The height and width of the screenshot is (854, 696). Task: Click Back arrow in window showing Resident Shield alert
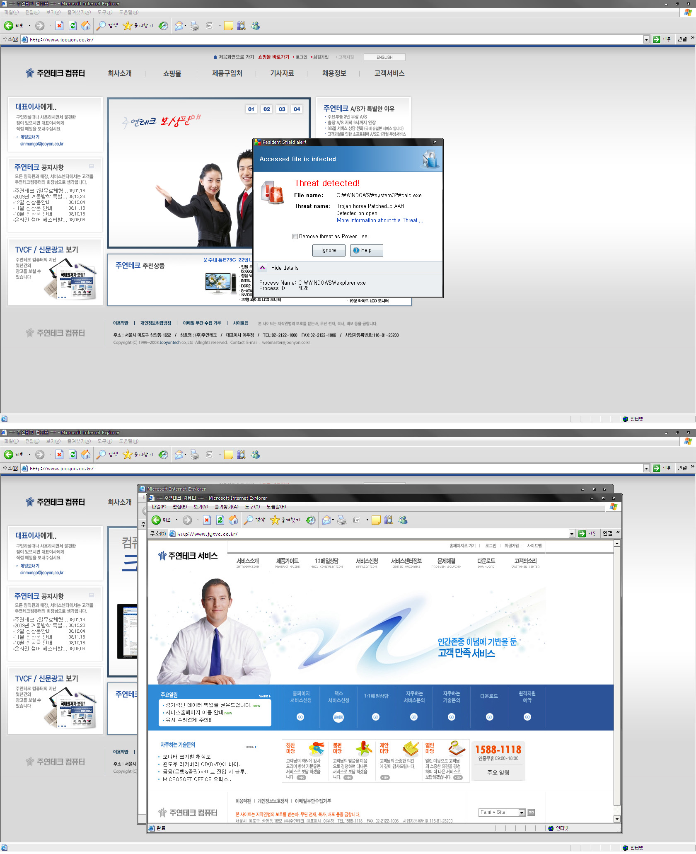[9, 26]
